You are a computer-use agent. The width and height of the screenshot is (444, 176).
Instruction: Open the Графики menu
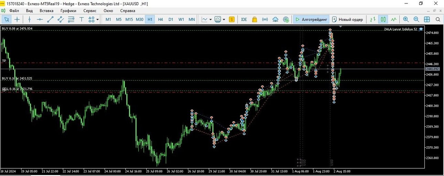click(68, 11)
